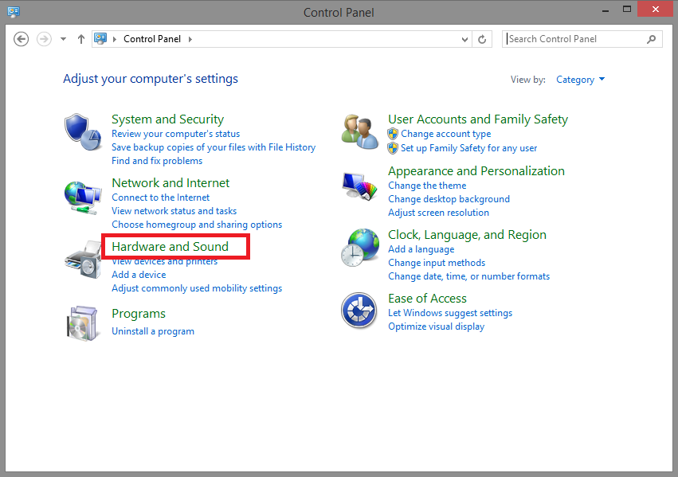The image size is (678, 477).
Task: Expand the arrow after Control Panel breadcrumb
Action: pos(190,39)
